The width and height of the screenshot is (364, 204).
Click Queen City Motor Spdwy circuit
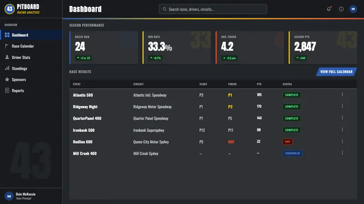point(151,142)
